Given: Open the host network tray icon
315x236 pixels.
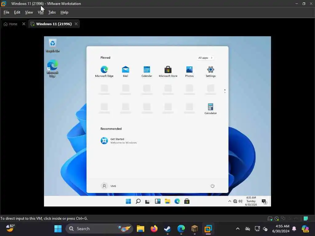Looking at the screenshot, I should (x=257, y=229).
